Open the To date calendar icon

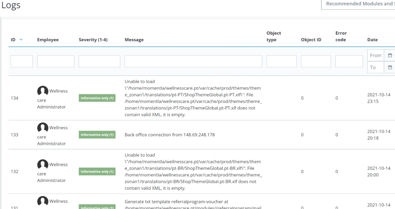(390, 67)
